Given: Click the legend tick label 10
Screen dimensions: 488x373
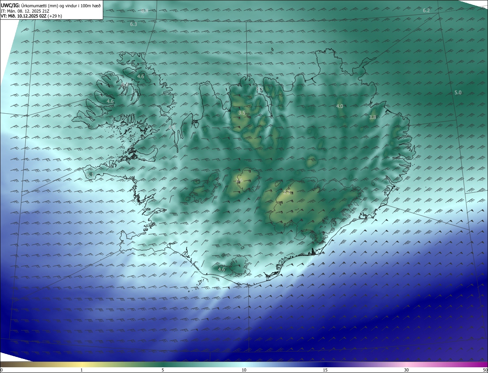Looking at the screenshot, I should [244, 370].
